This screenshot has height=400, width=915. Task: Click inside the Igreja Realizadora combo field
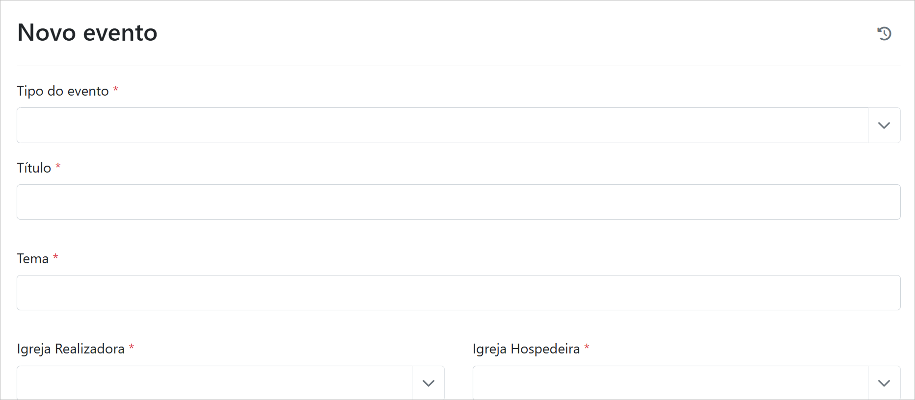[214, 383]
